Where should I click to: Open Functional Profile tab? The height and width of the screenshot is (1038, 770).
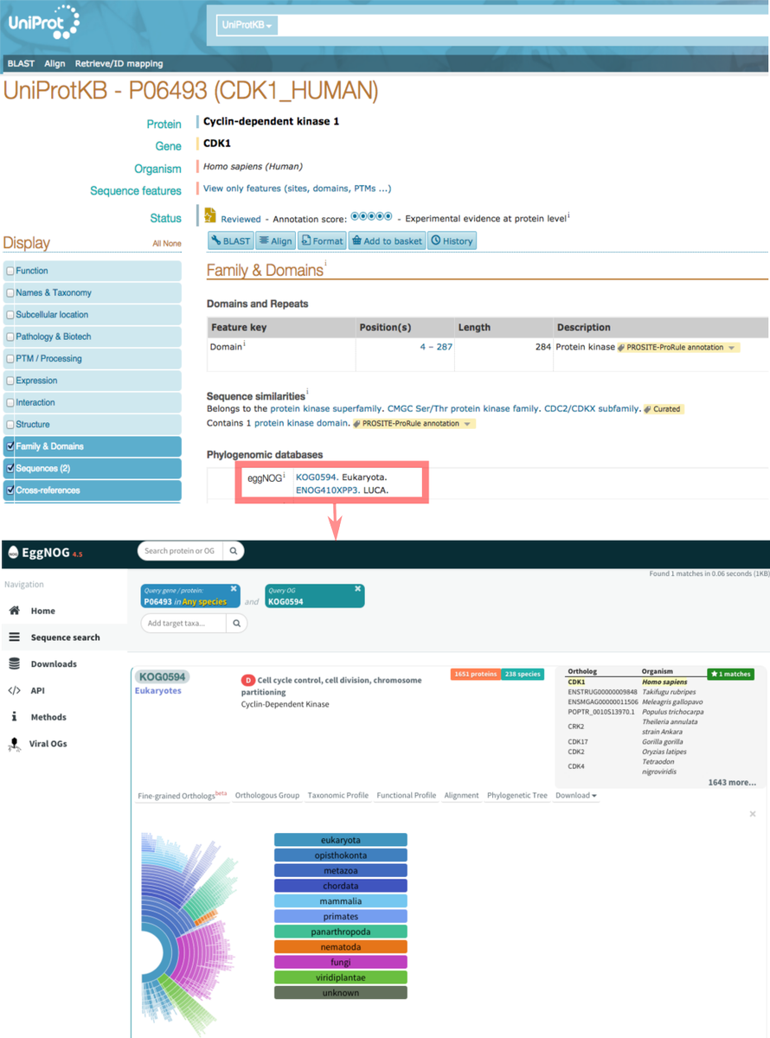coord(406,795)
